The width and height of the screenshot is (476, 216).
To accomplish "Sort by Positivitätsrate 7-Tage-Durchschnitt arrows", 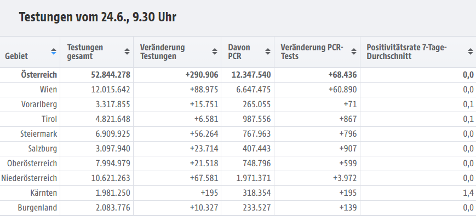I will (x=471, y=51).
